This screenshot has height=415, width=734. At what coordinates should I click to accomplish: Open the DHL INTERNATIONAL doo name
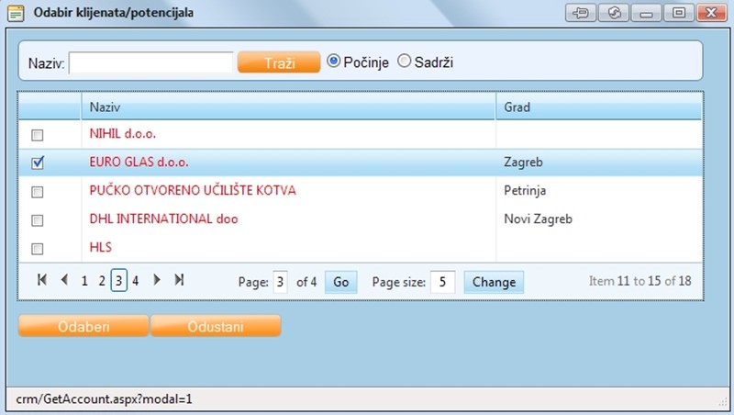164,219
